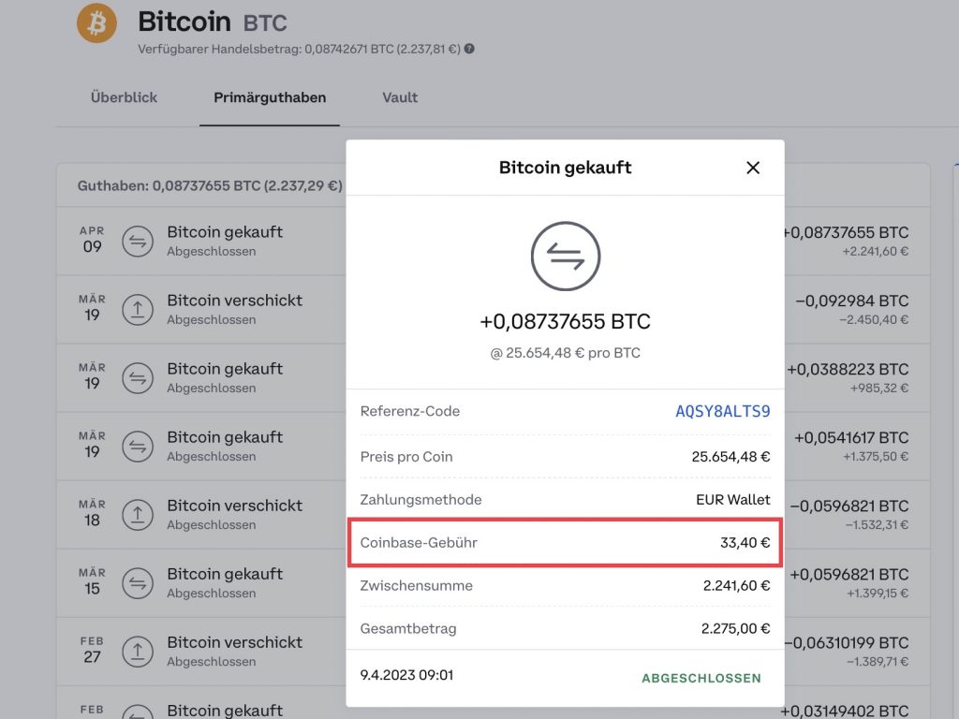Click the ABGESCHLOSSEN status label

(701, 678)
